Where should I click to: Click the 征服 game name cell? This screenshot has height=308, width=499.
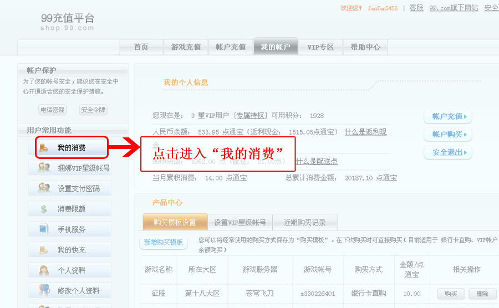coord(159,294)
